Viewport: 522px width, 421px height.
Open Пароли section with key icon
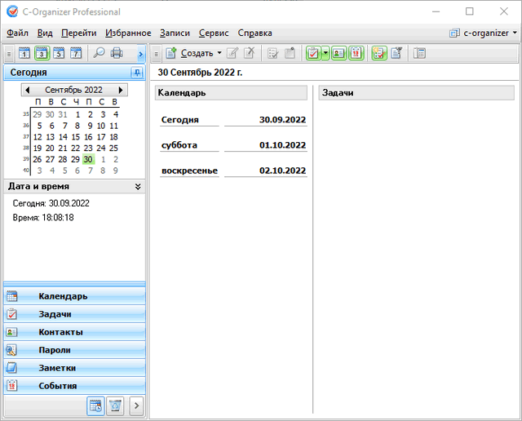tap(75, 350)
